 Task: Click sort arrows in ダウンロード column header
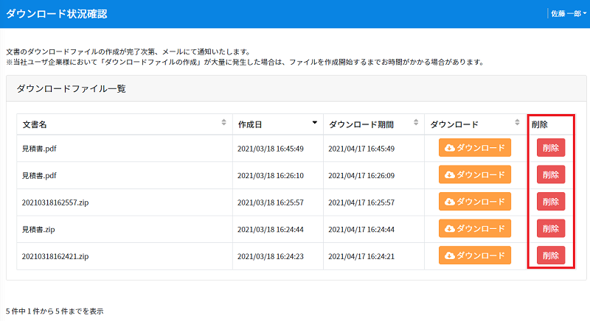point(518,122)
